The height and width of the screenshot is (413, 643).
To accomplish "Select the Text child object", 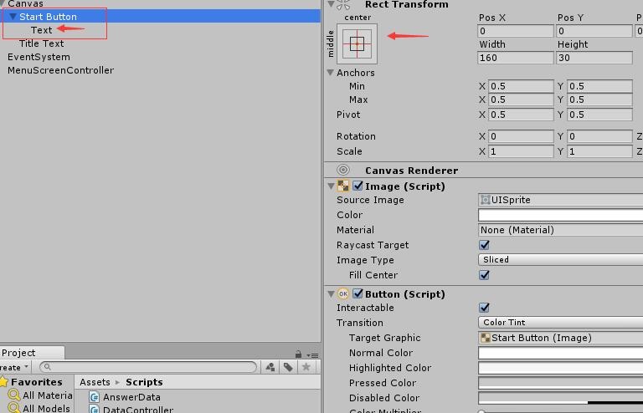I will tap(41, 30).
